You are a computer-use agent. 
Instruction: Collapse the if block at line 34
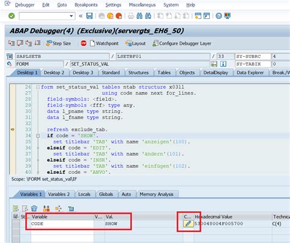point(38,136)
